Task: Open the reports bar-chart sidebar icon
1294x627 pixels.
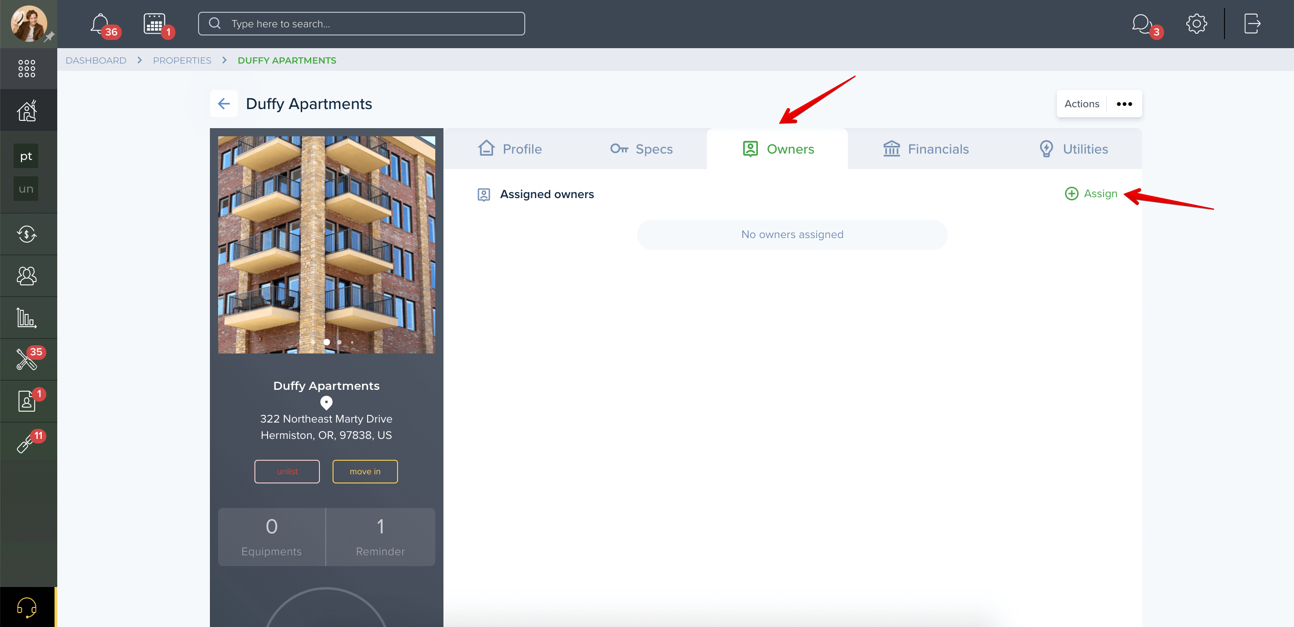Action: (x=27, y=318)
